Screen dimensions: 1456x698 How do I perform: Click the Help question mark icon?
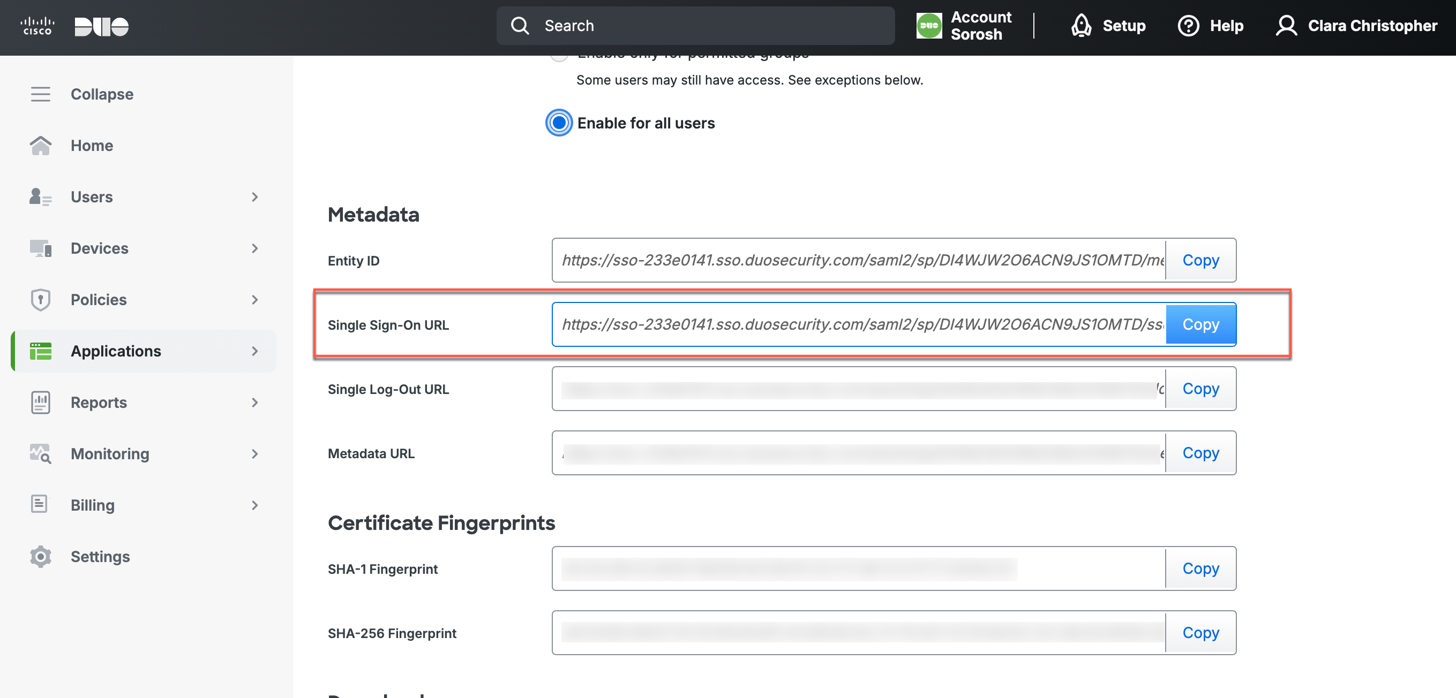point(1188,25)
